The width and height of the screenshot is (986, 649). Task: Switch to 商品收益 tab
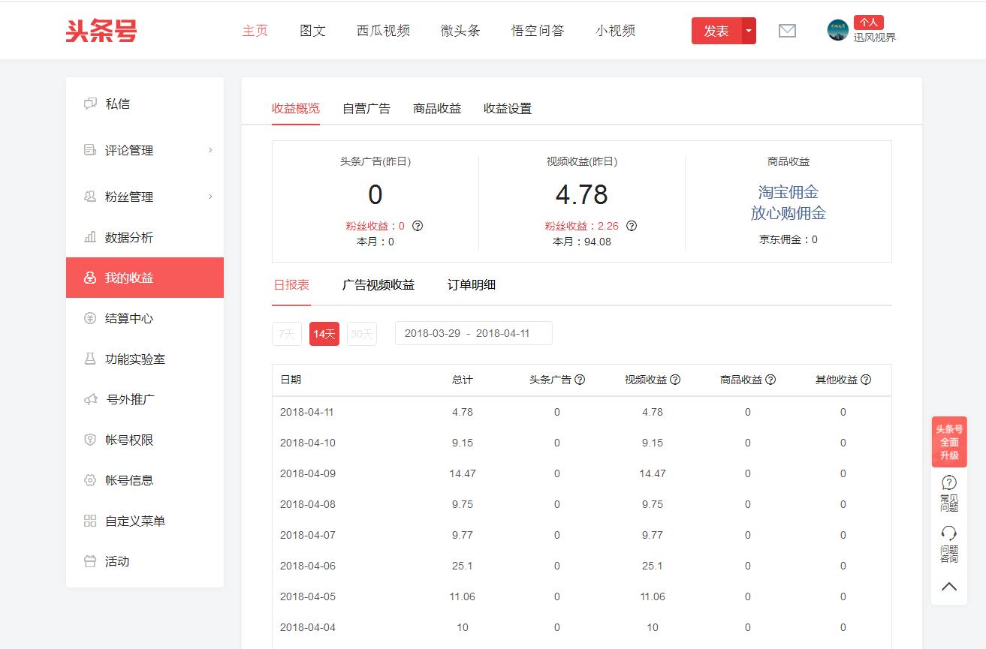coord(437,108)
